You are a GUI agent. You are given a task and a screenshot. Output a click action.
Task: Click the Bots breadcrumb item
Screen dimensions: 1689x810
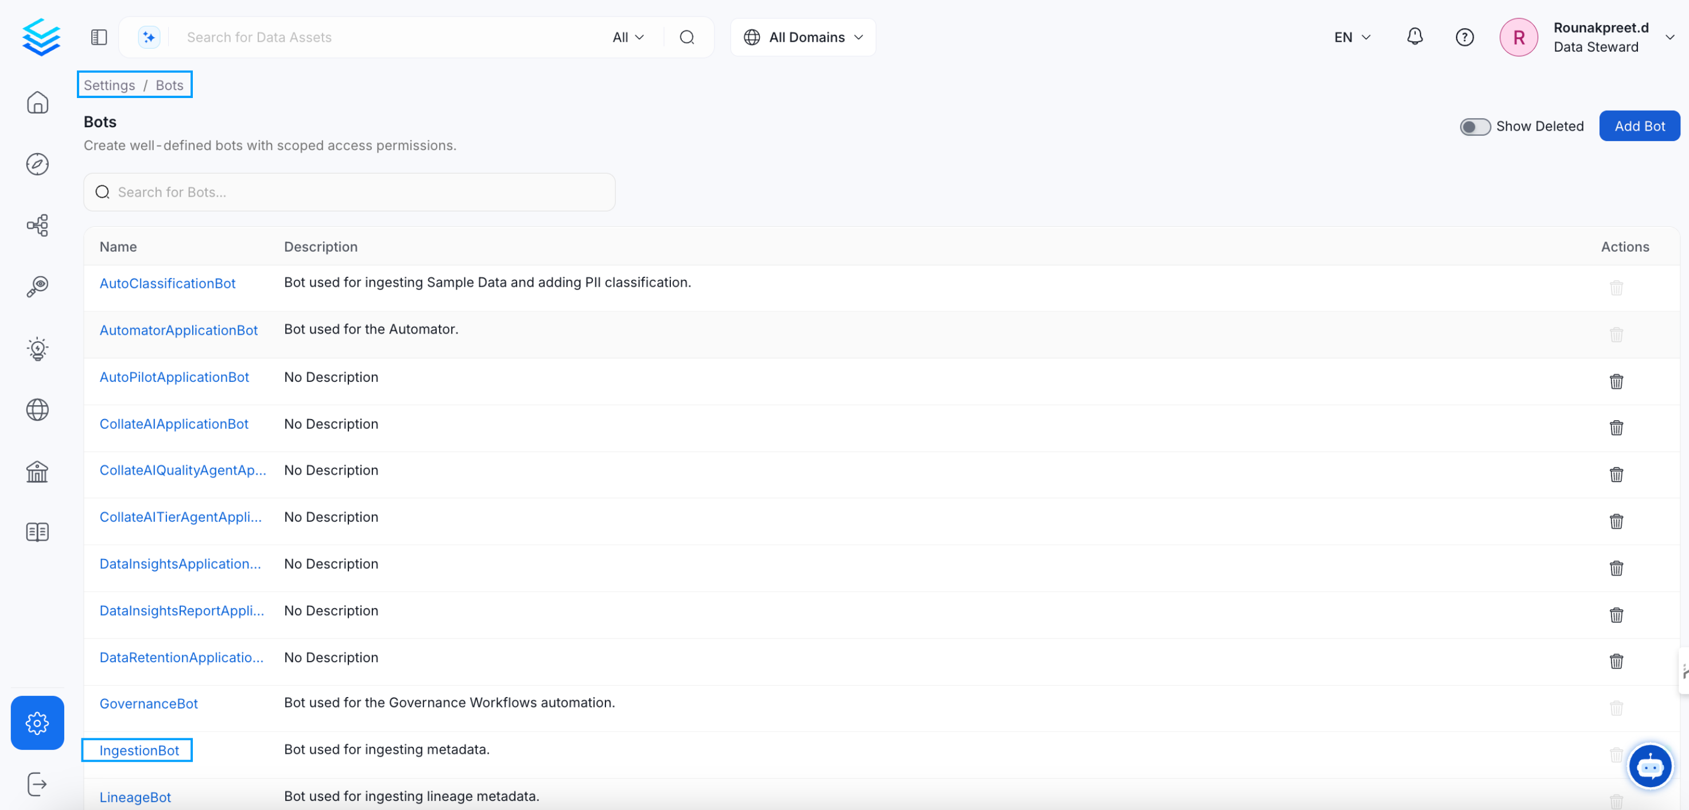(169, 84)
